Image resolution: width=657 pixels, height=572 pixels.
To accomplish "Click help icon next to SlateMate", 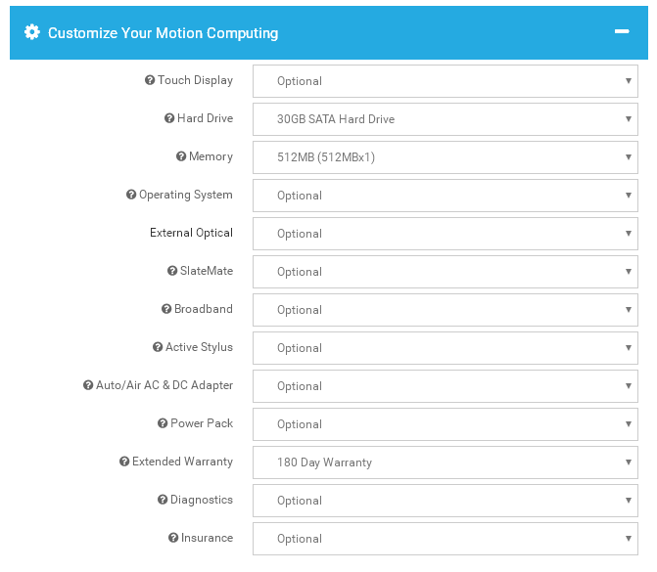I will [172, 271].
